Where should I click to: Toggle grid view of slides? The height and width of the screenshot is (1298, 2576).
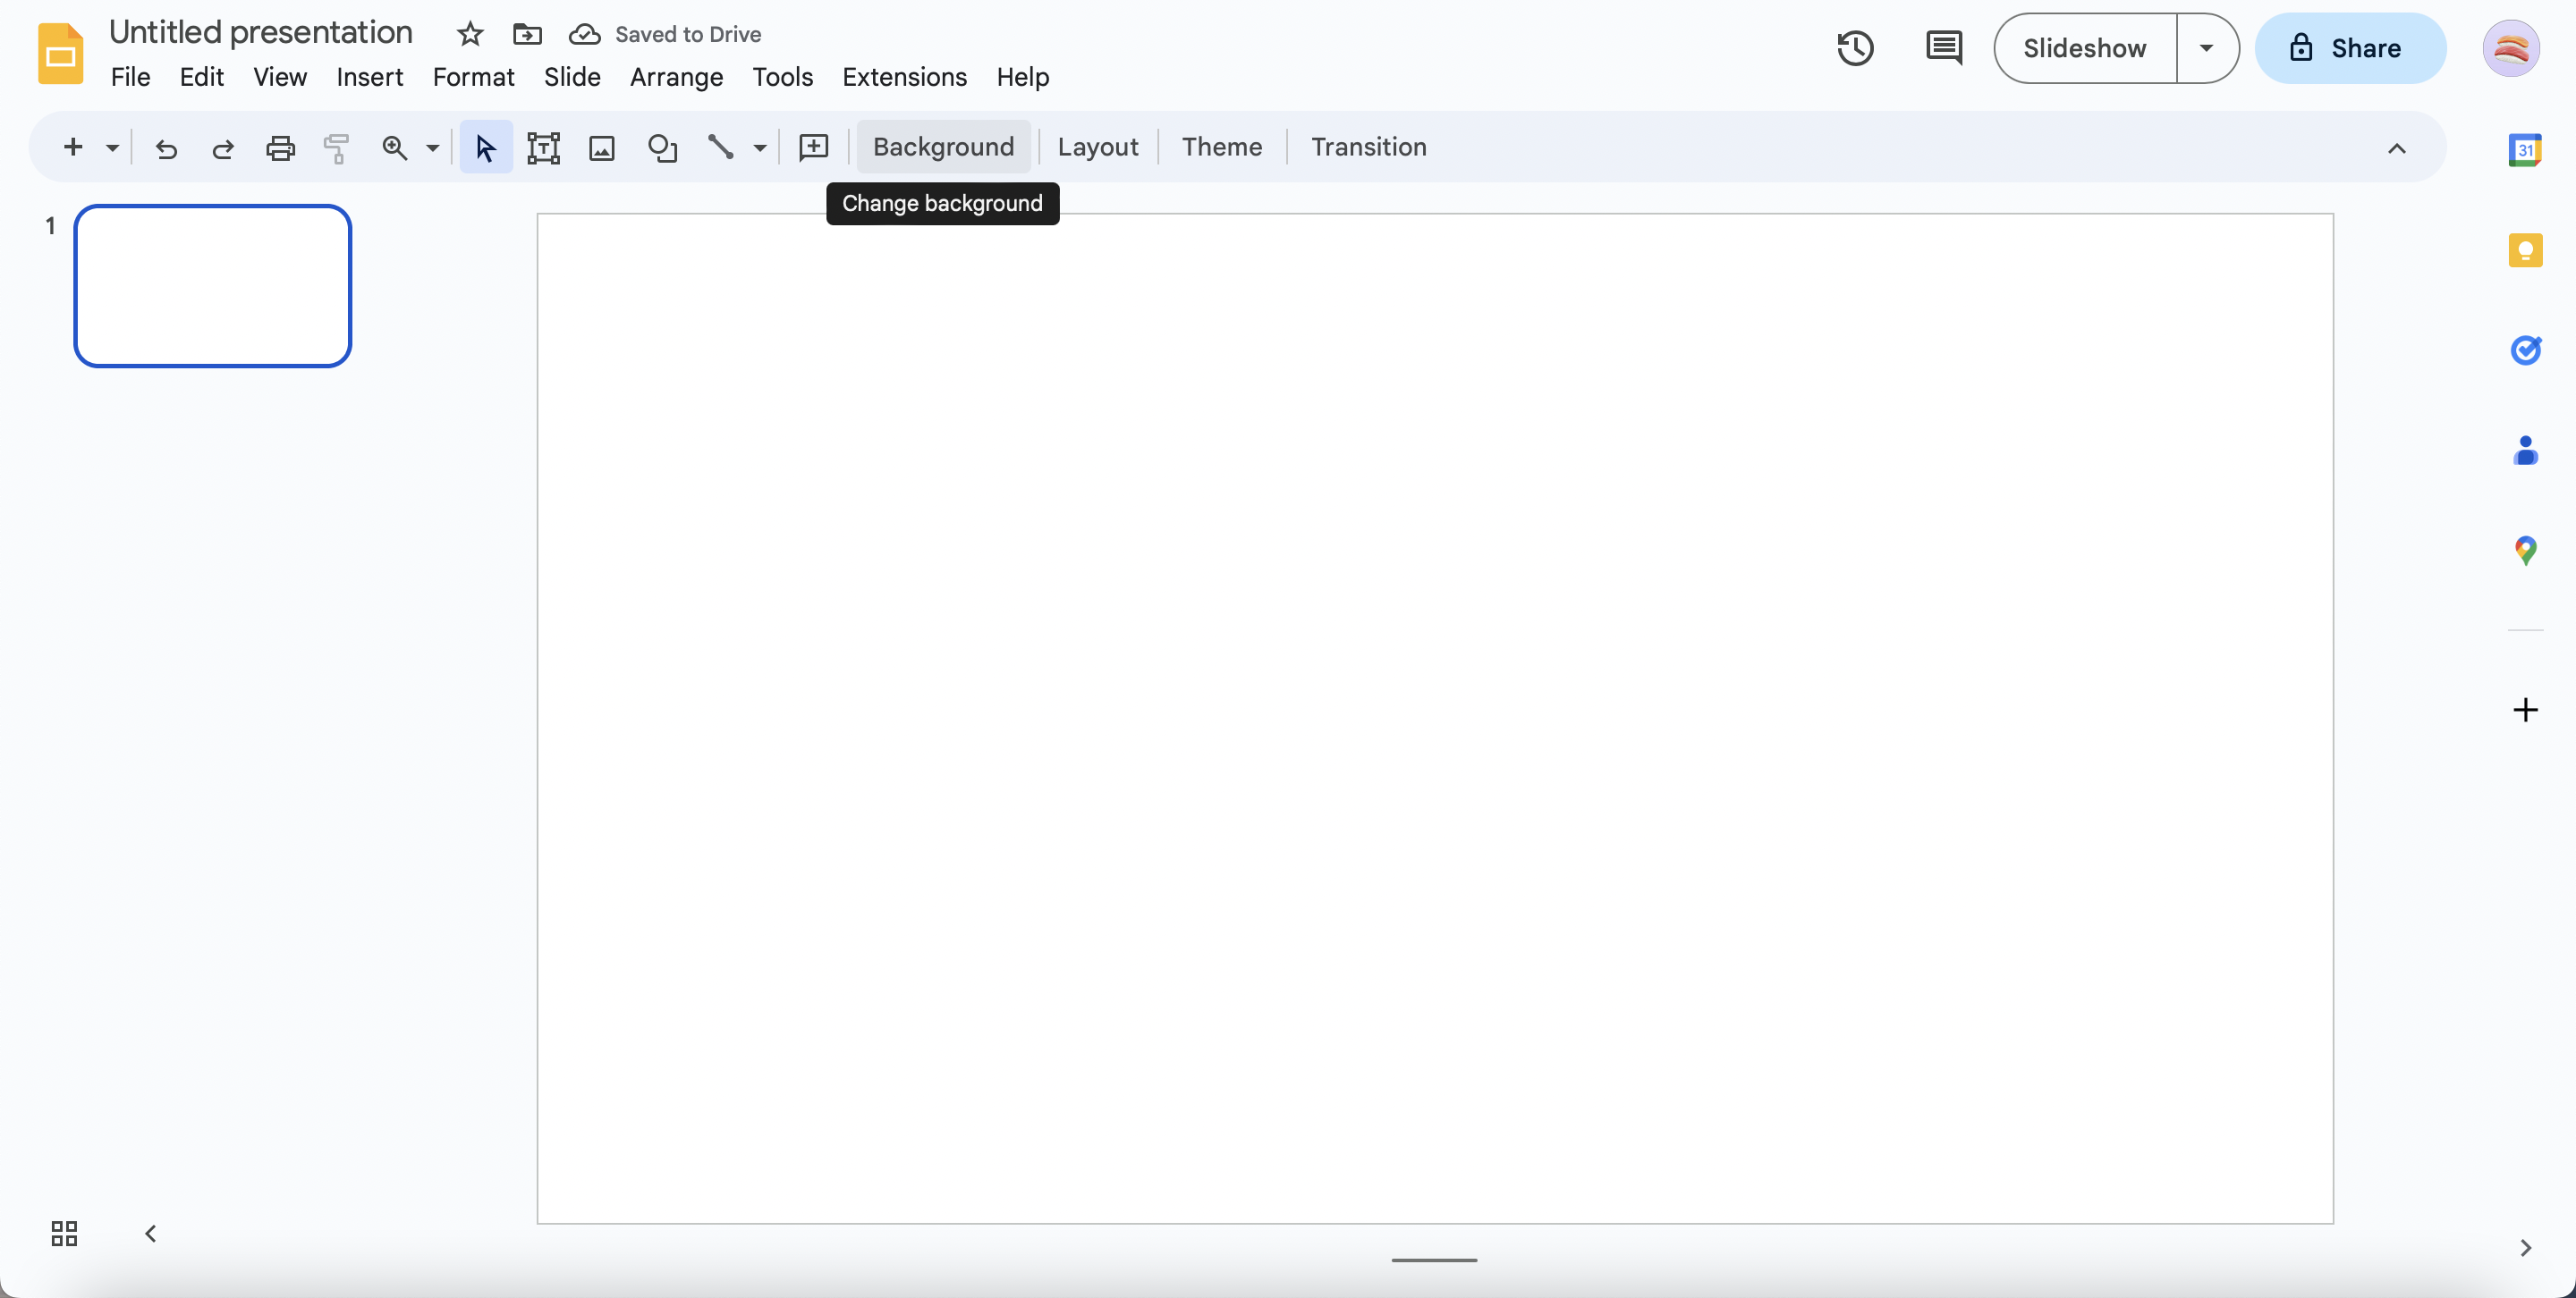63,1233
